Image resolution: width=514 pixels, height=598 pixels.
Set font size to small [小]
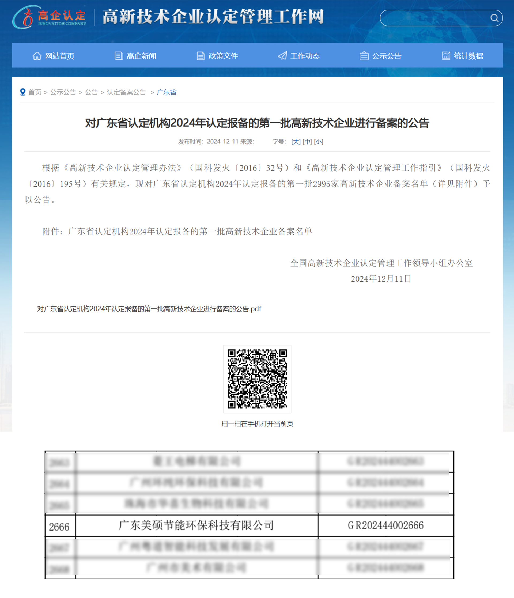point(318,142)
